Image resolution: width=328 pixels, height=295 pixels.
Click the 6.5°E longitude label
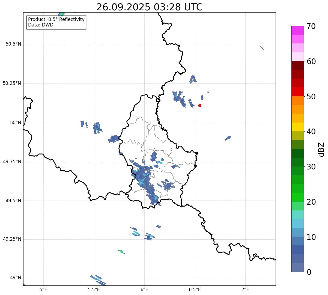point(195,289)
